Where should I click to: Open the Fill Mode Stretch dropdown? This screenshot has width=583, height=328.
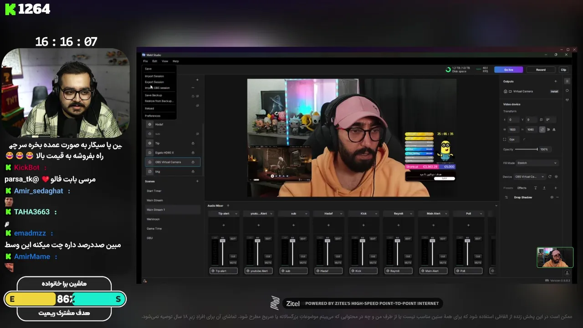pyautogui.click(x=537, y=163)
